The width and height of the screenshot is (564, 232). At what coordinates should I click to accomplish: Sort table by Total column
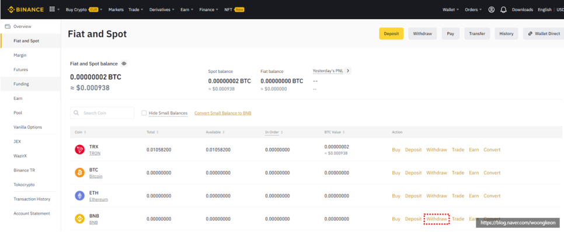point(152,132)
